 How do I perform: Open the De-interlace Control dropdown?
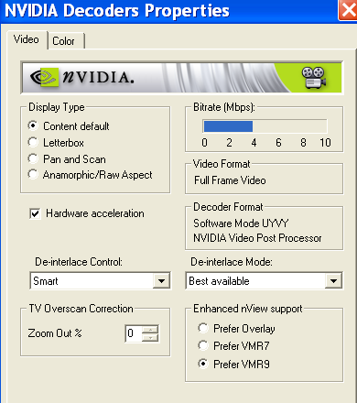click(x=161, y=280)
